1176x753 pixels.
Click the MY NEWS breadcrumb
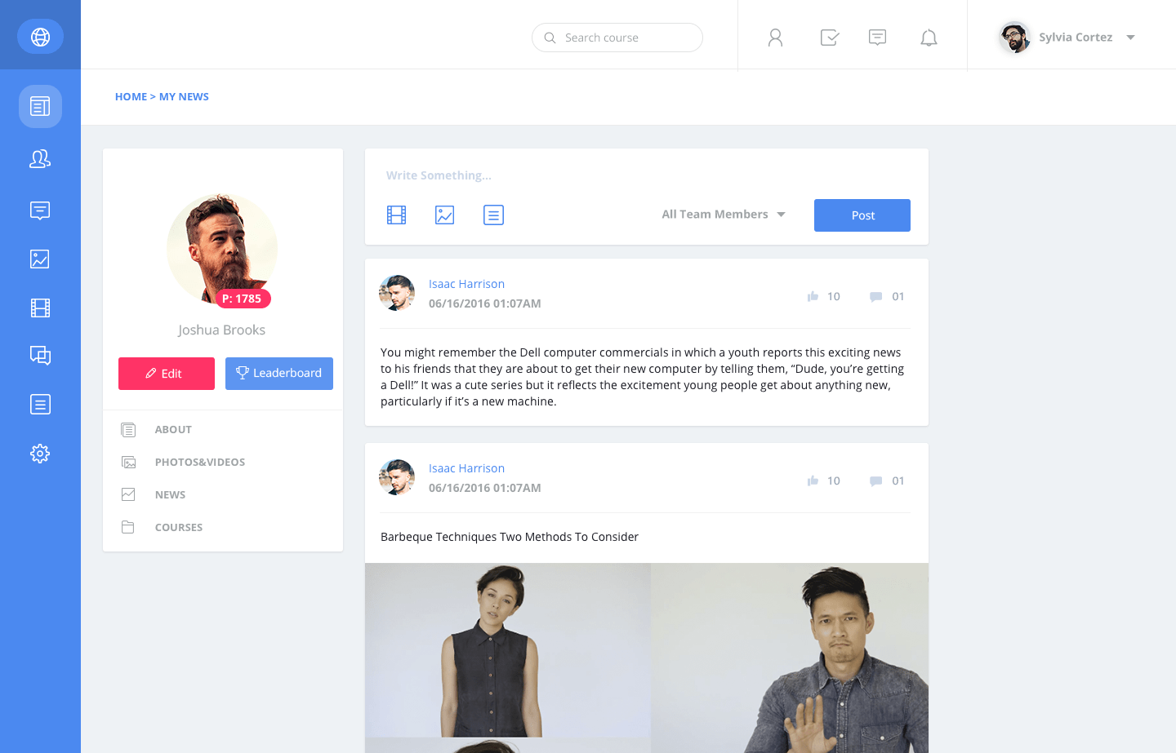tap(184, 96)
